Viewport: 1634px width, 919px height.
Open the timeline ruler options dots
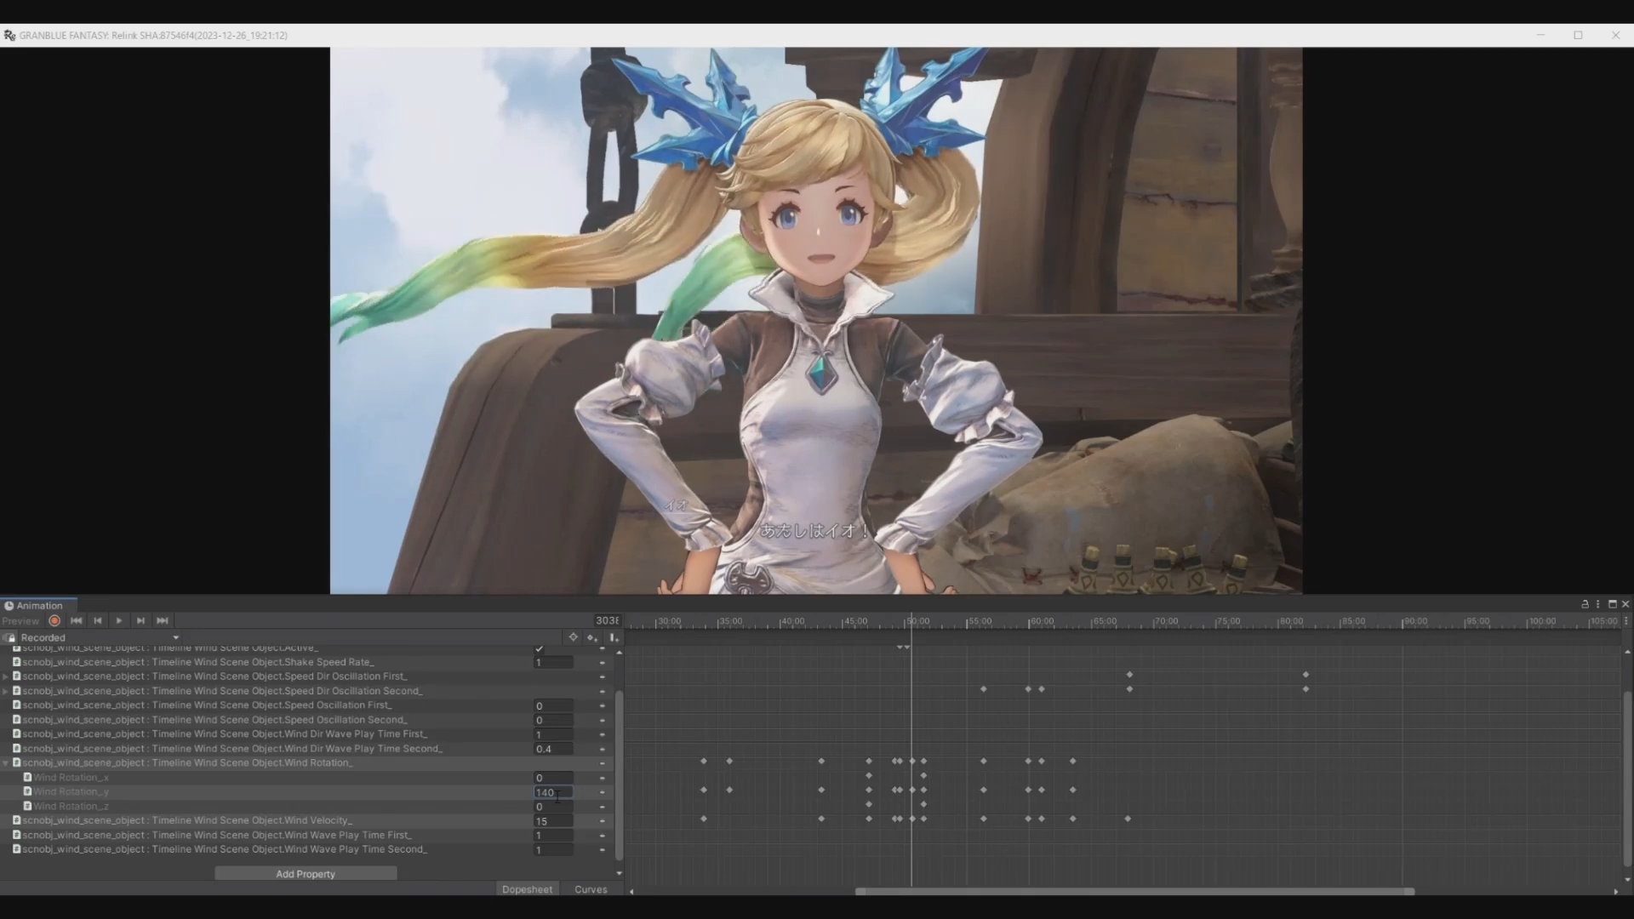click(x=1625, y=621)
